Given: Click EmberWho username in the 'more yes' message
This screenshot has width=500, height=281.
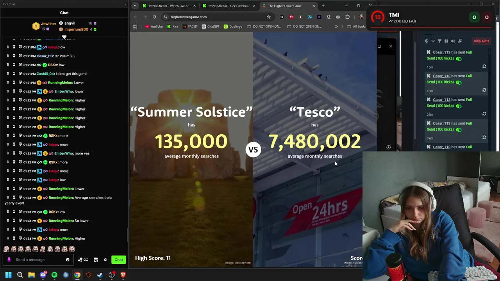Looking at the screenshot, I should pyautogui.click(x=64, y=153).
